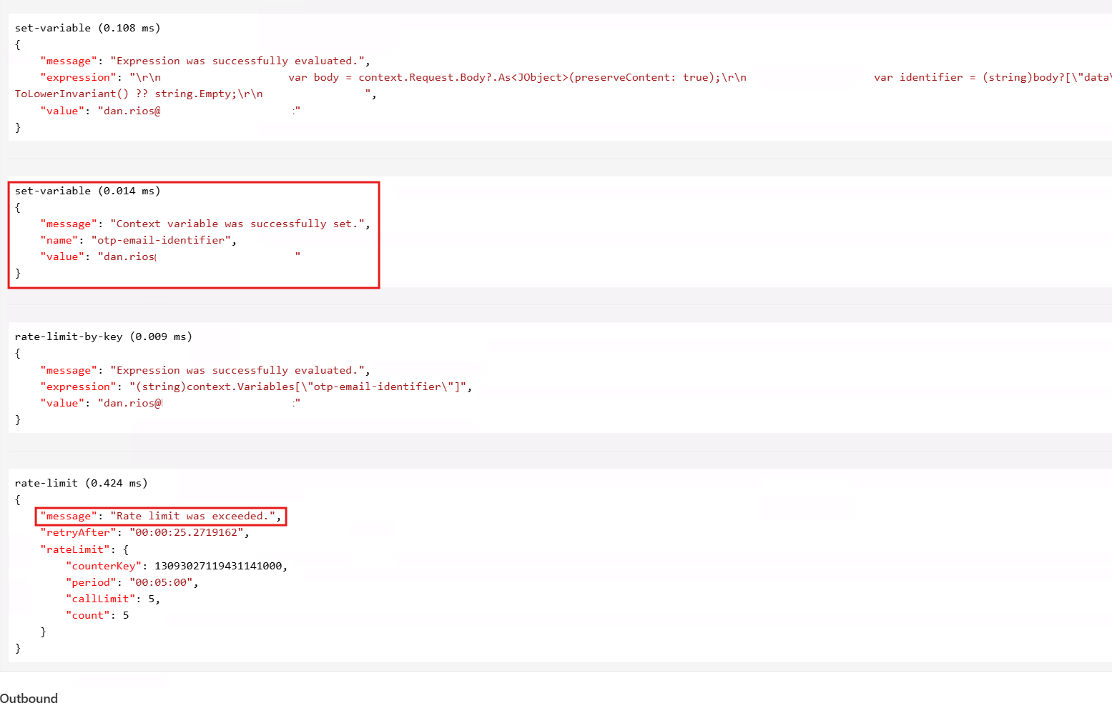Click the "Rate limit was exceeded." message
The height and width of the screenshot is (703, 1112).
click(x=193, y=516)
